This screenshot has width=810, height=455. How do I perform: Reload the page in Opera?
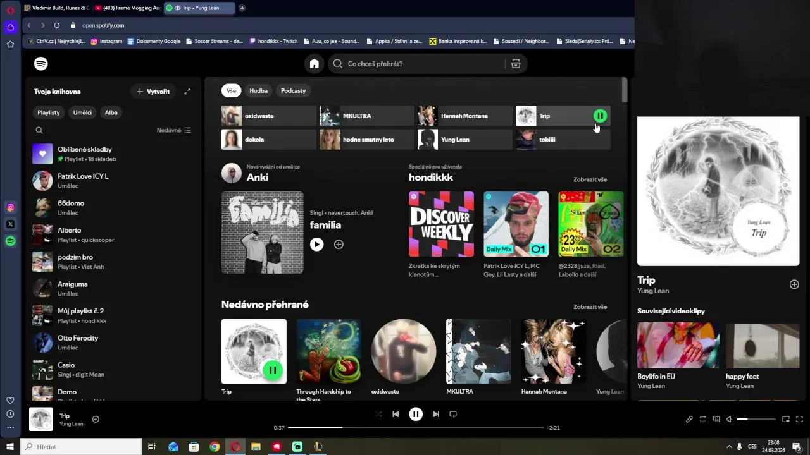pos(57,25)
